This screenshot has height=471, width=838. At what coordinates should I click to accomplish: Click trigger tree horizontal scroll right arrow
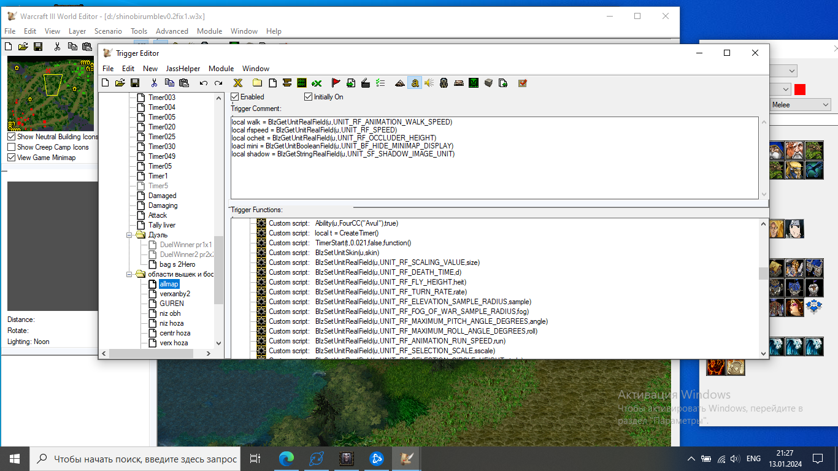coord(209,354)
